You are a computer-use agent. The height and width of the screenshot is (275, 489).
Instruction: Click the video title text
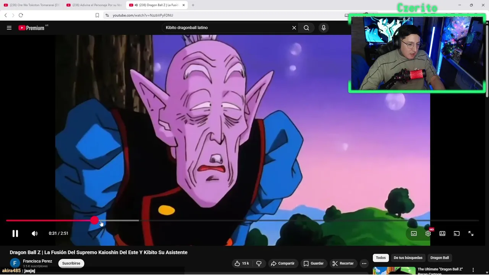coord(99,252)
